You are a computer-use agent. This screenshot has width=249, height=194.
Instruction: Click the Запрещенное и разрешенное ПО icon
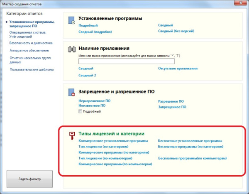71,92
